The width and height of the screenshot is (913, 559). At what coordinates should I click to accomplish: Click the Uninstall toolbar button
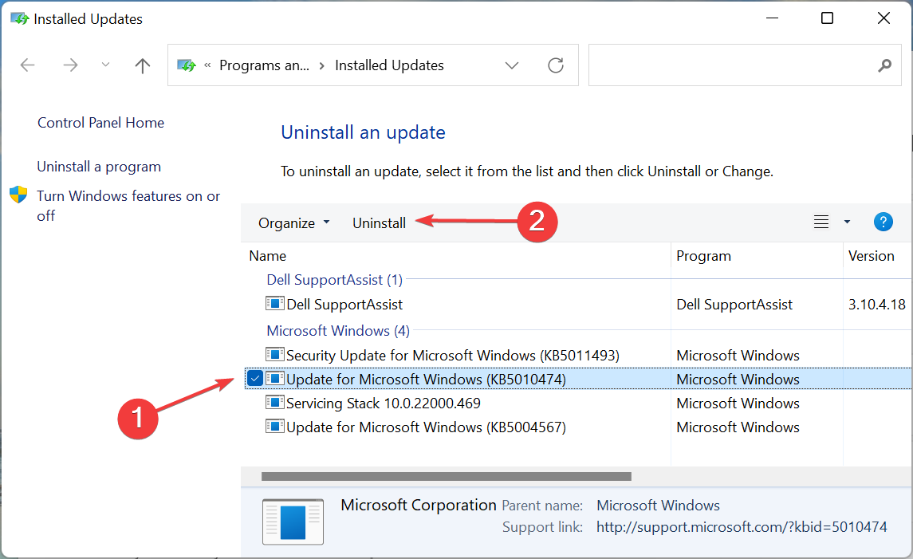coord(379,223)
